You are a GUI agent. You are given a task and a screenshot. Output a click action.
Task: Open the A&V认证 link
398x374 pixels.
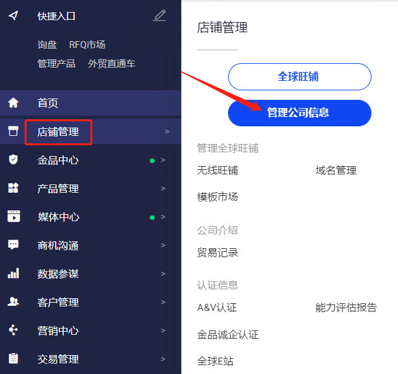217,308
